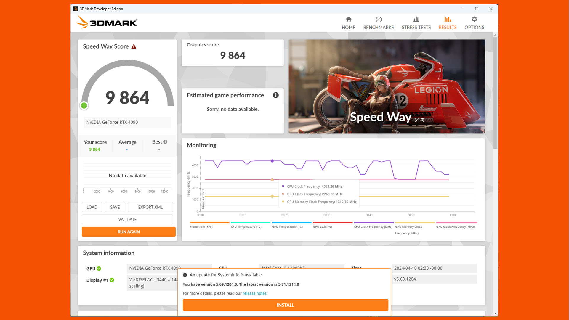This screenshot has height=320, width=569.
Task: Click the DISPLAY1 resolution field
Action: point(153,283)
